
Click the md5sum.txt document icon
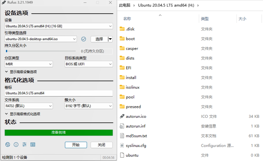[x=122, y=136]
